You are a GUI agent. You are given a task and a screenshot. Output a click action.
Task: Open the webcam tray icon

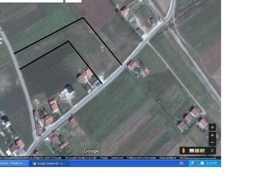click(198, 163)
